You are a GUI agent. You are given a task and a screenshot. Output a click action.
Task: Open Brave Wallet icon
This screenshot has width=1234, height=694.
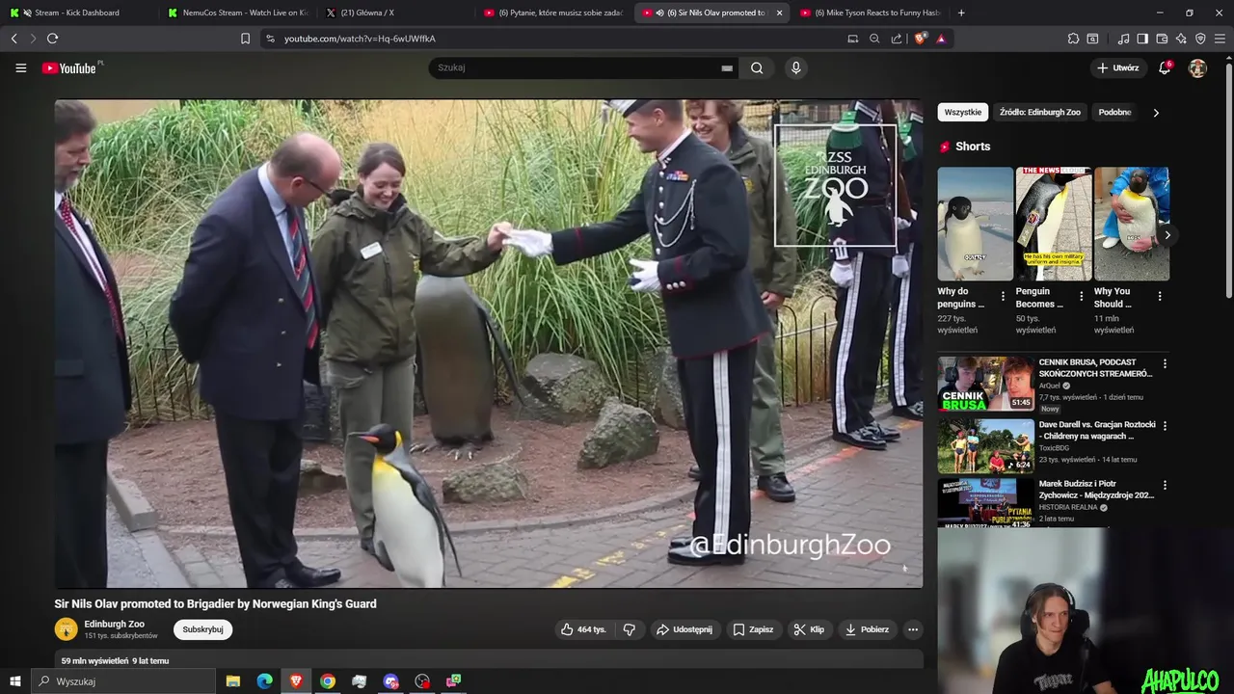coord(1162,39)
